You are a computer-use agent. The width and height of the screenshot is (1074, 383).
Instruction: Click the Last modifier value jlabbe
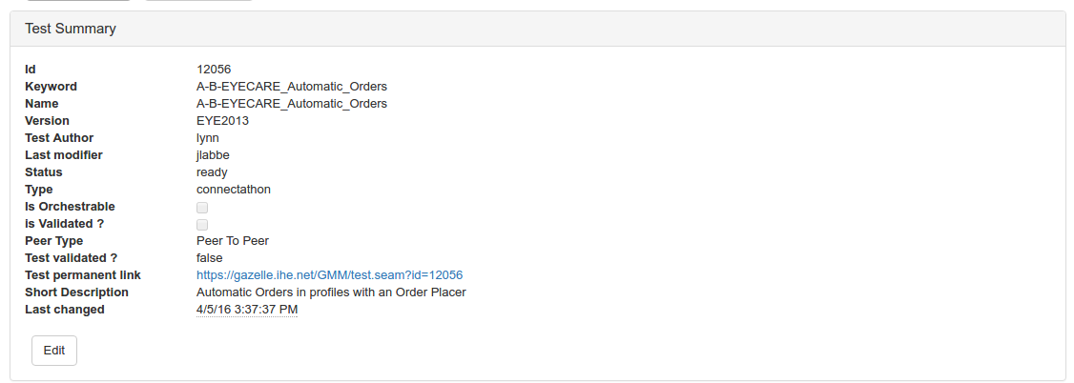coord(213,155)
